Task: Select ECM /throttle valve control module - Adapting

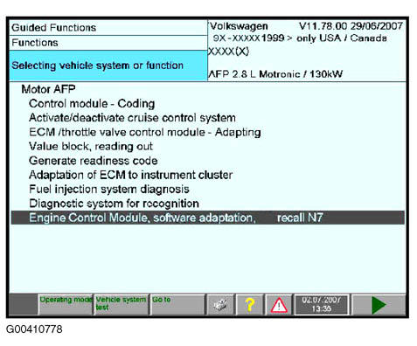Action: pyautogui.click(x=145, y=132)
